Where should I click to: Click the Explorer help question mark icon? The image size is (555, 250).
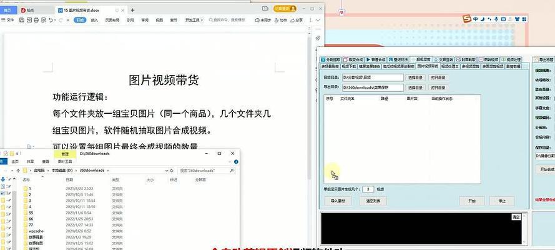236,161
